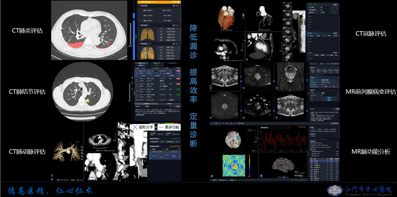Image resolution: width=397 pixels, height=197 pixels.
Task: Click the 提取文字 extract text button
Action: coord(143,127)
